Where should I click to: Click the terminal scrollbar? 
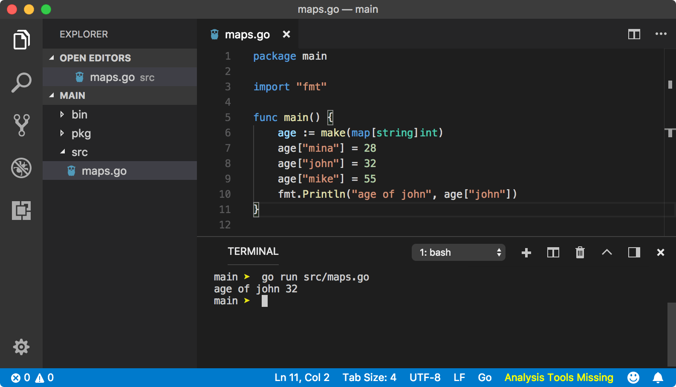(x=671, y=334)
